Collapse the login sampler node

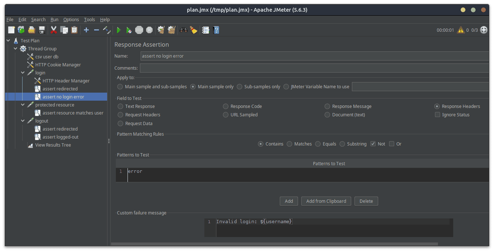(23, 73)
